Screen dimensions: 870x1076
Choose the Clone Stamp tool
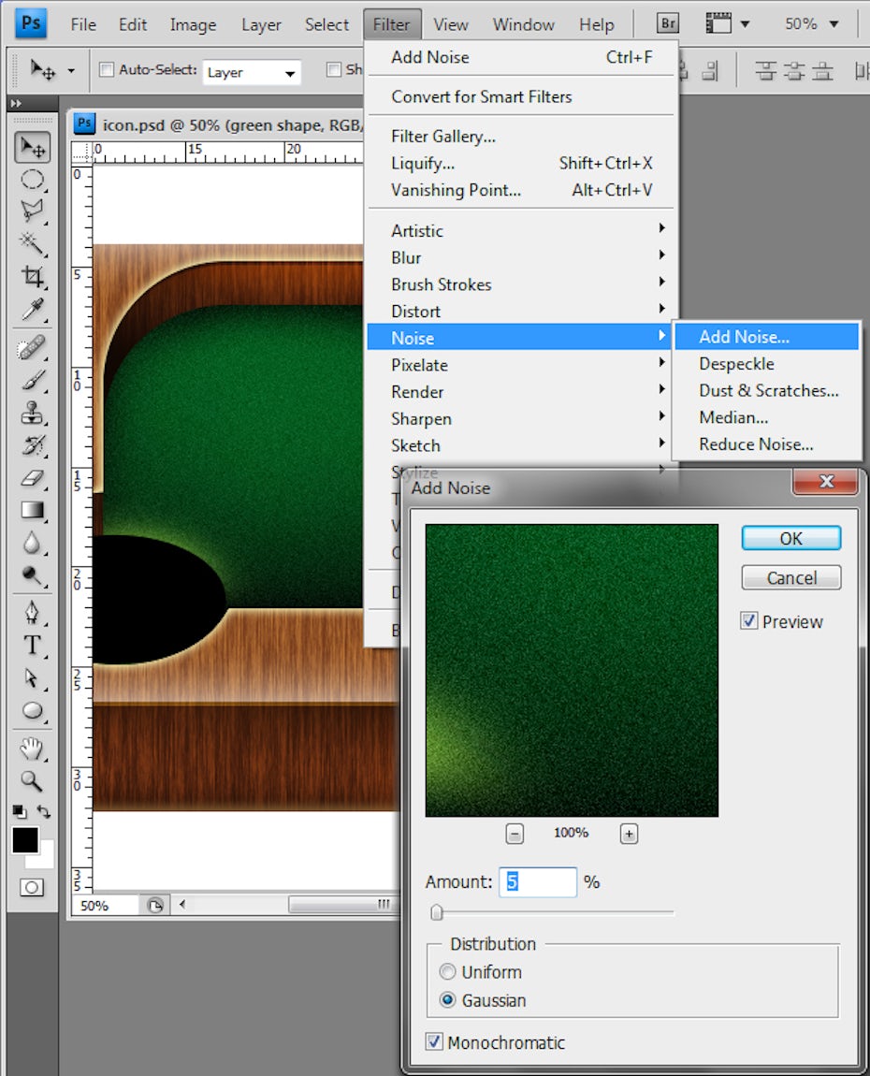click(33, 413)
